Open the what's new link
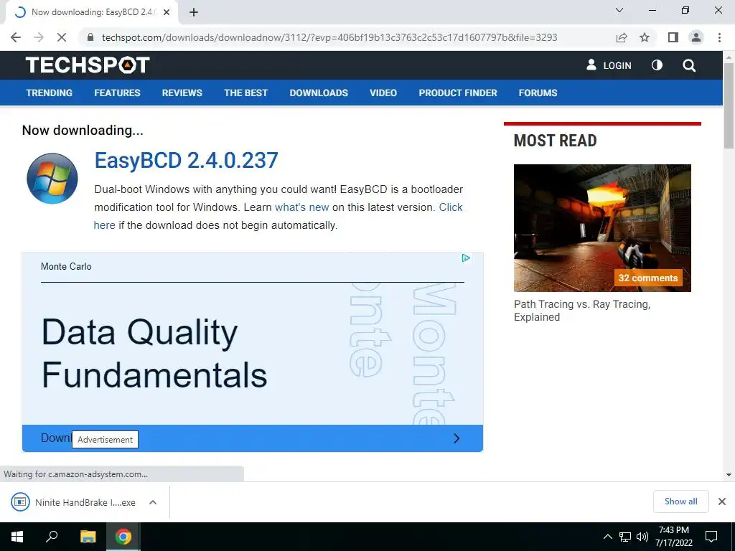The width and height of the screenshot is (735, 551). pyautogui.click(x=302, y=207)
